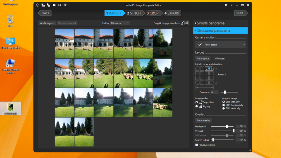Open Panel sterowania desktop icon
Image resolution: width=281 pixels, height=158 pixels.
[x=10, y=43]
